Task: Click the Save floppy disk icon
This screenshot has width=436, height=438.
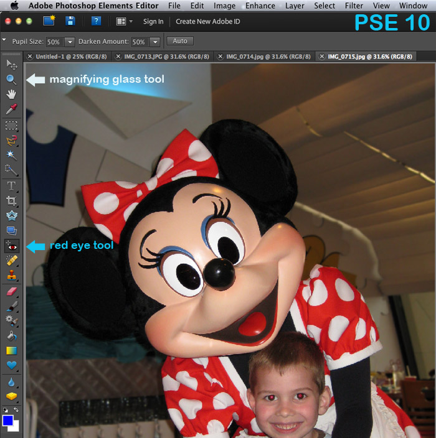Action: tap(70, 21)
